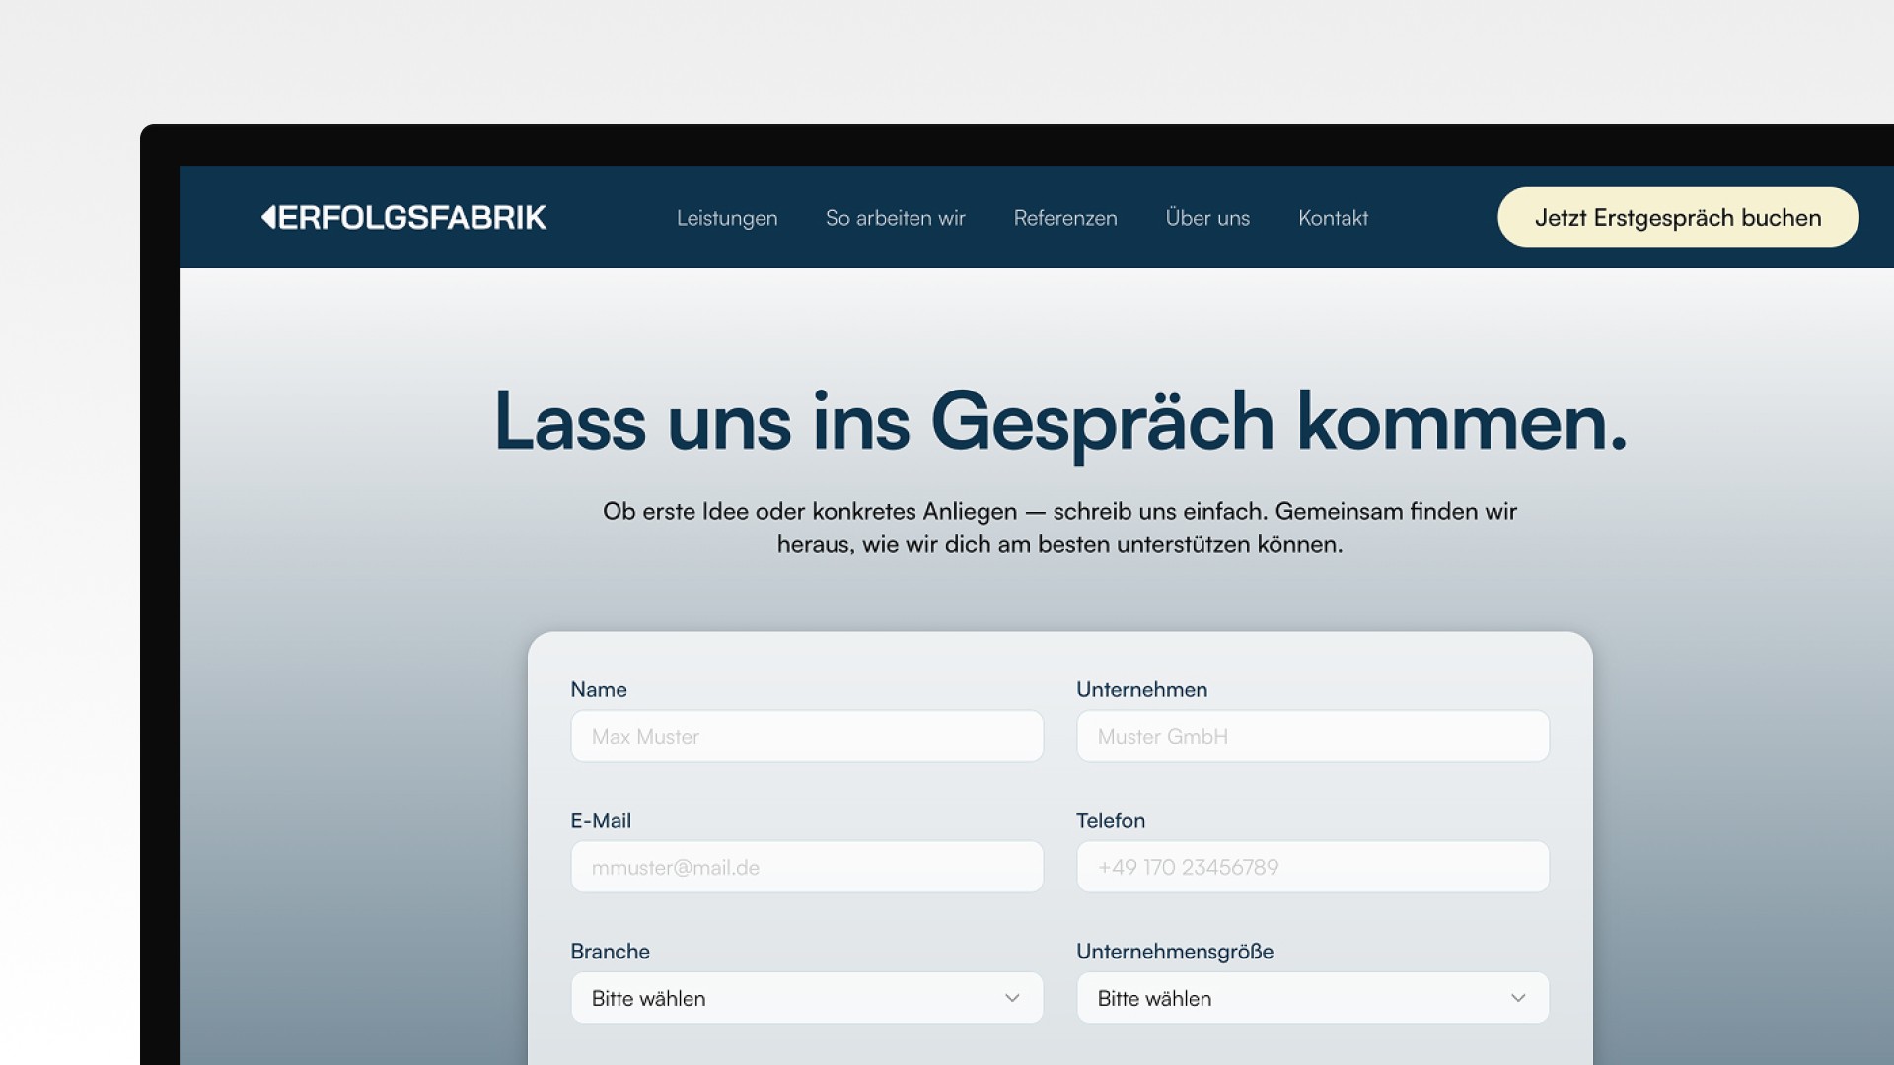Viewport: 1894px width, 1065px height.
Task: Click the Telefon number field
Action: (1312, 868)
